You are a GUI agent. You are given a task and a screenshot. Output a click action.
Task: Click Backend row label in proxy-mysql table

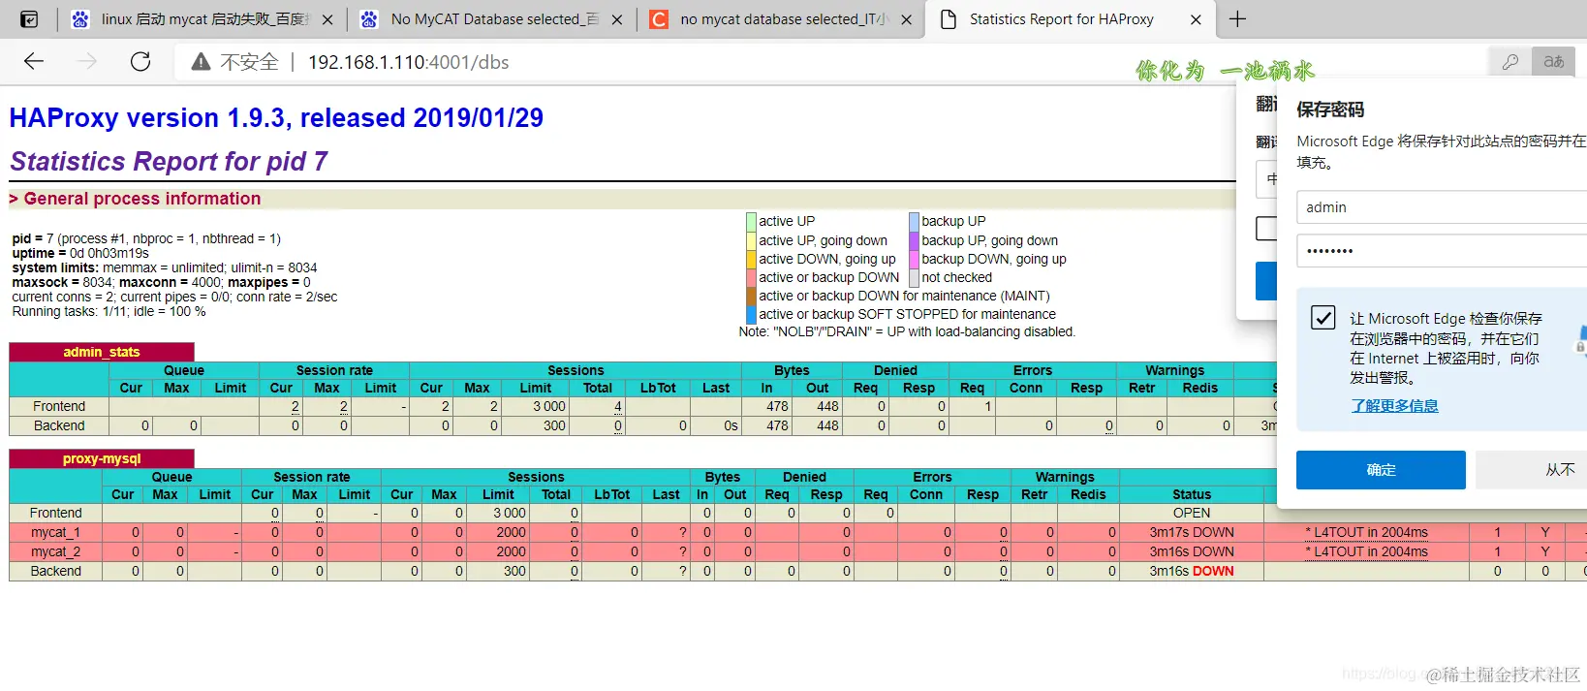click(55, 571)
